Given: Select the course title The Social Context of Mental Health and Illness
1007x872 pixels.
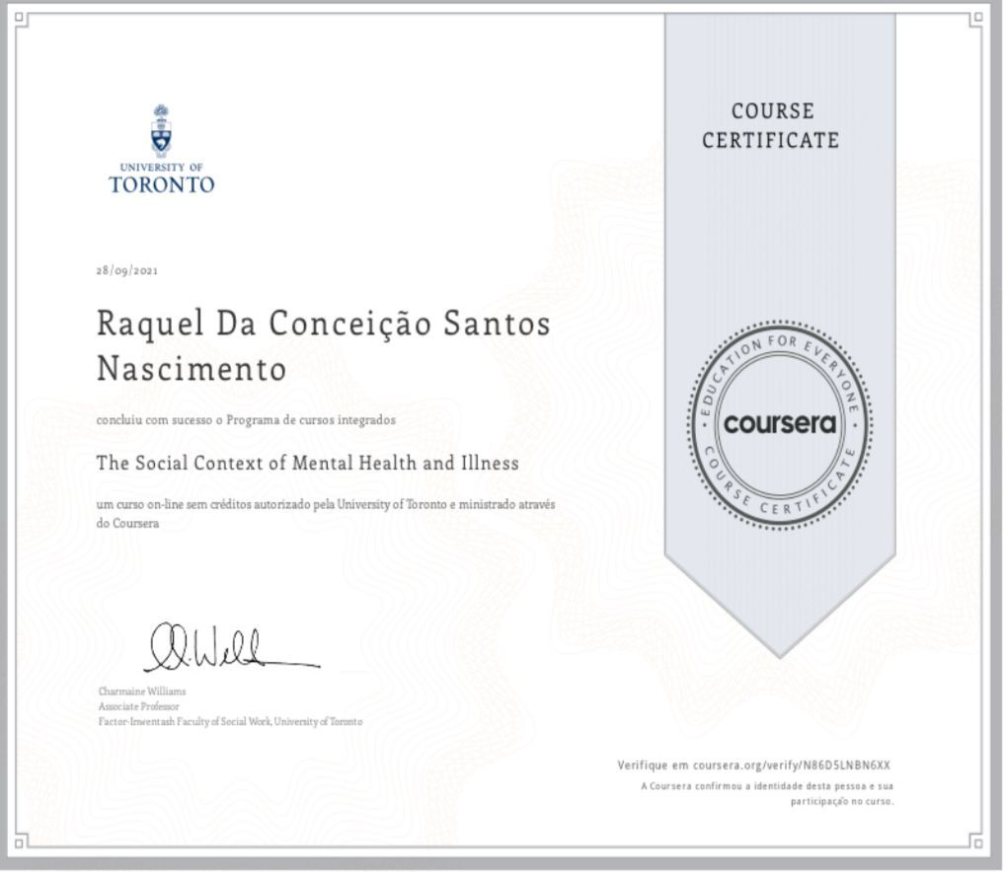Looking at the screenshot, I should pos(307,463).
